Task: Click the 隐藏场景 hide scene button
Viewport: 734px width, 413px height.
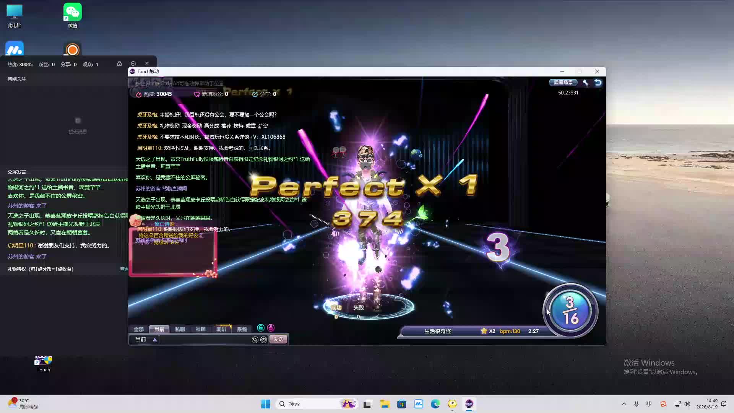Action: pyautogui.click(x=563, y=82)
